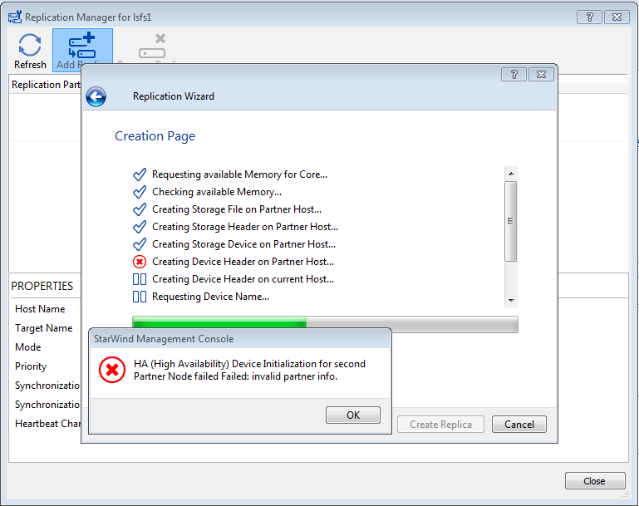Click the Replication Partner column header

pos(46,85)
